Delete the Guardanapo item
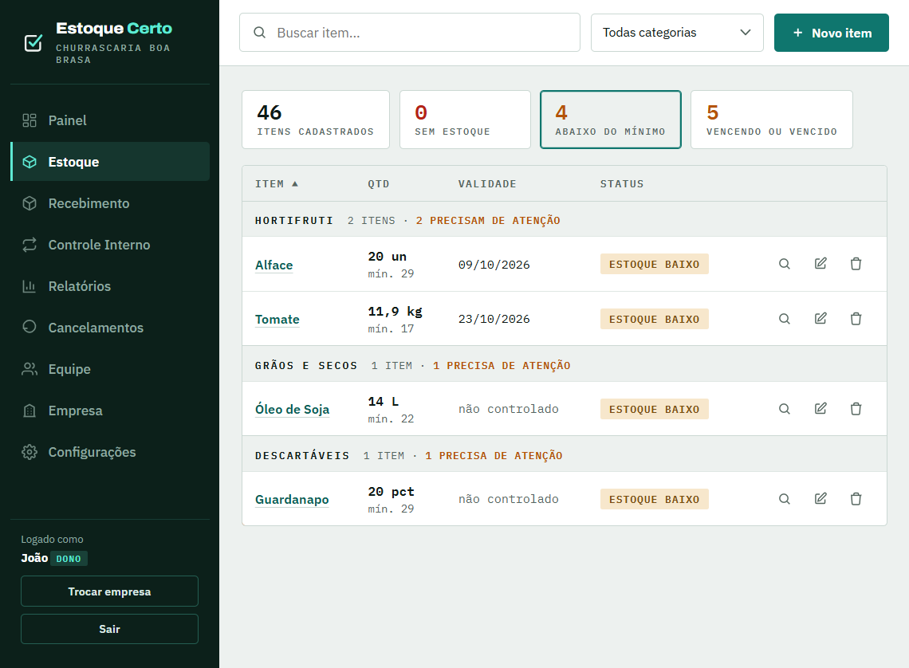Screen dimensions: 909x668 (856, 499)
